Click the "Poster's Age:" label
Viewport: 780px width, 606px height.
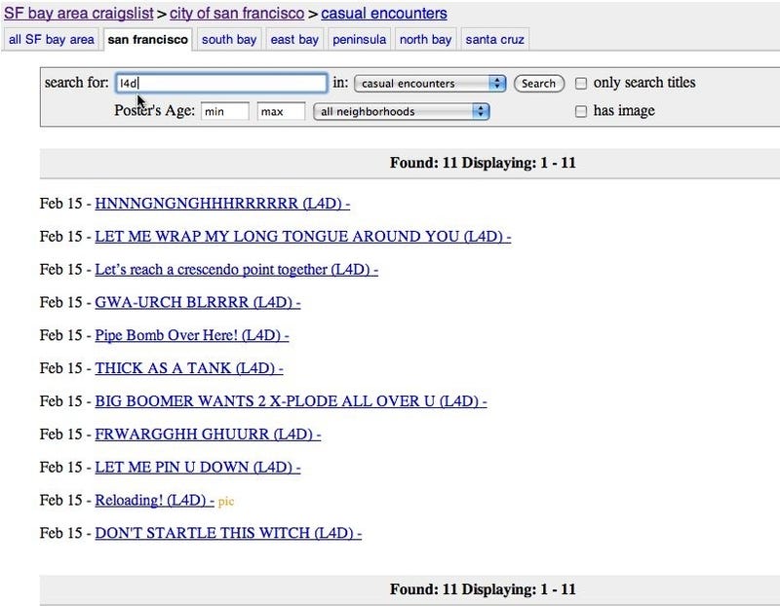[154, 110]
